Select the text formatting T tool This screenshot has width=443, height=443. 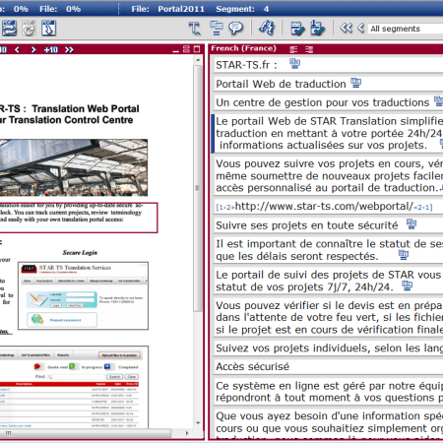[195, 29]
